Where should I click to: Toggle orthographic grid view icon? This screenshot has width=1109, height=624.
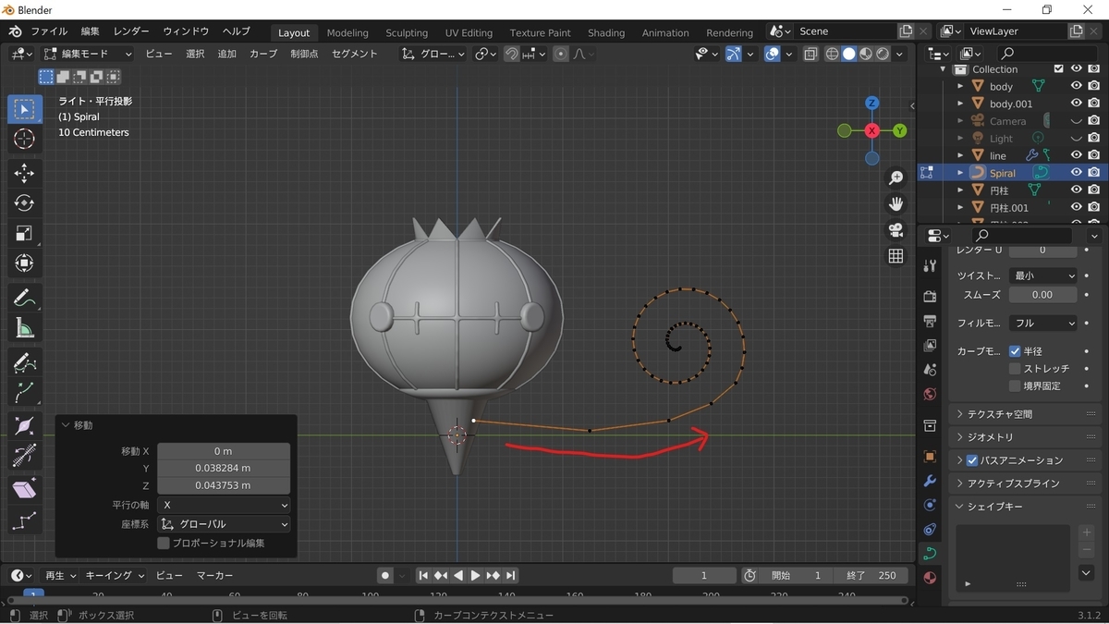coord(896,256)
